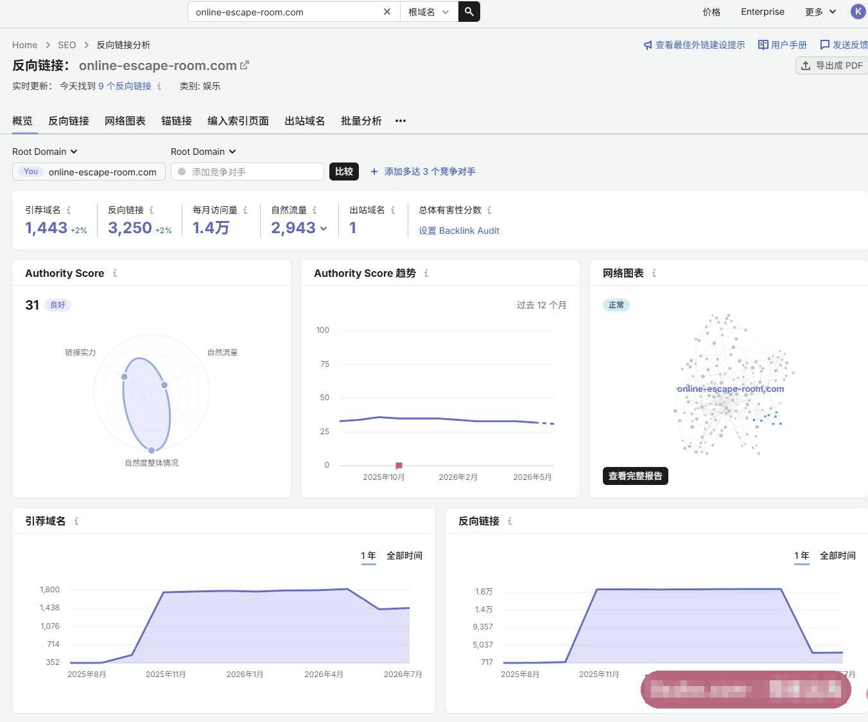Viewport: 868px width, 722px height.
Task: Click info icon beside 反向链接 chart title
Action: click(510, 521)
